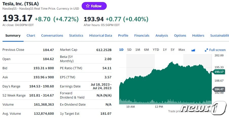Select the 1Y chart range

click(165, 50)
